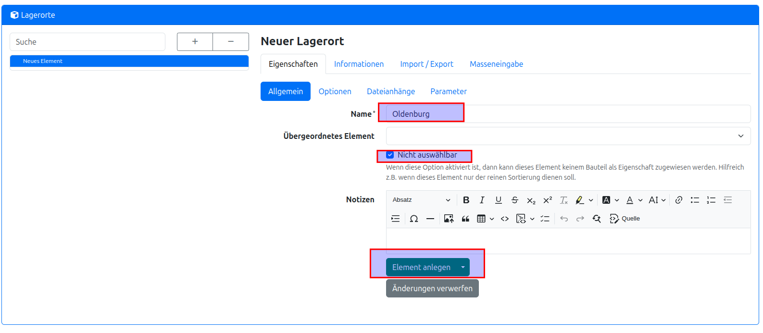This screenshot has height=333, width=763.
Task: Open the find and replace tool
Action: tap(597, 219)
